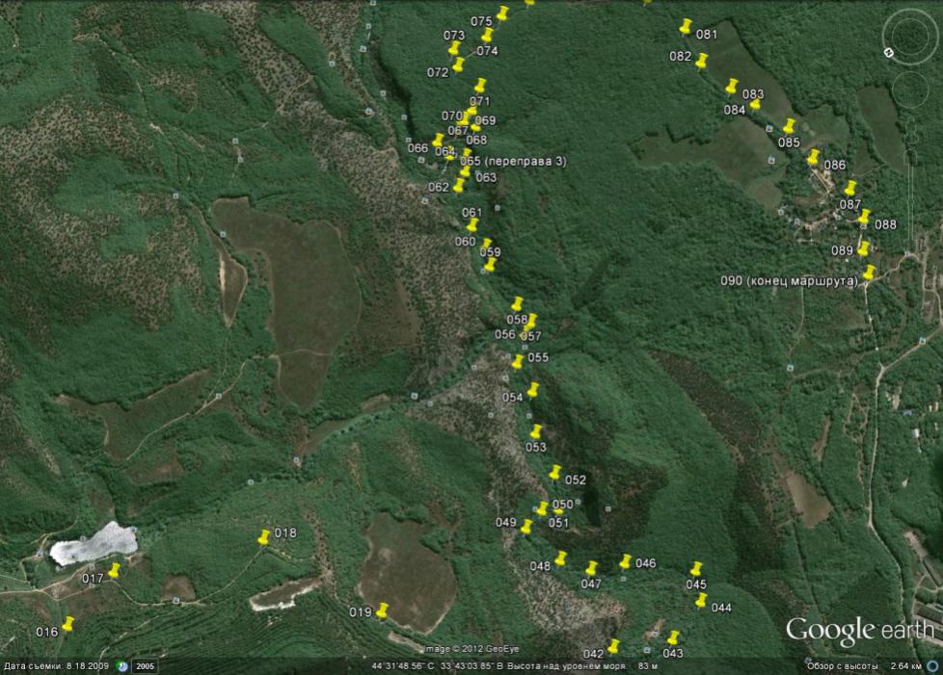
Task: Click the yellow pin at waypoint 046
Action: pyautogui.click(x=625, y=561)
